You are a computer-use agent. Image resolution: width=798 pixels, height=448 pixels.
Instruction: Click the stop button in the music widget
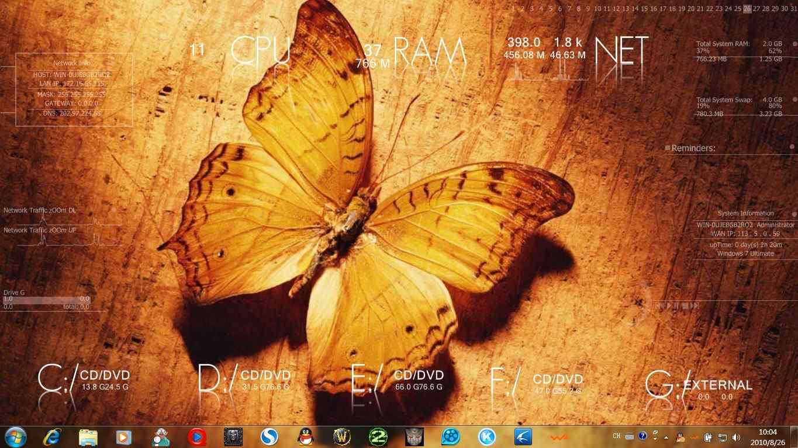pyautogui.click(x=685, y=305)
